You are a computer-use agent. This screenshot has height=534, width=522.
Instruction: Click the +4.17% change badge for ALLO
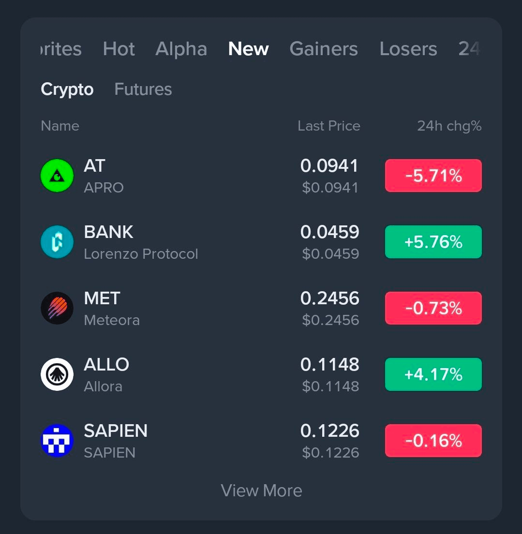click(x=433, y=374)
